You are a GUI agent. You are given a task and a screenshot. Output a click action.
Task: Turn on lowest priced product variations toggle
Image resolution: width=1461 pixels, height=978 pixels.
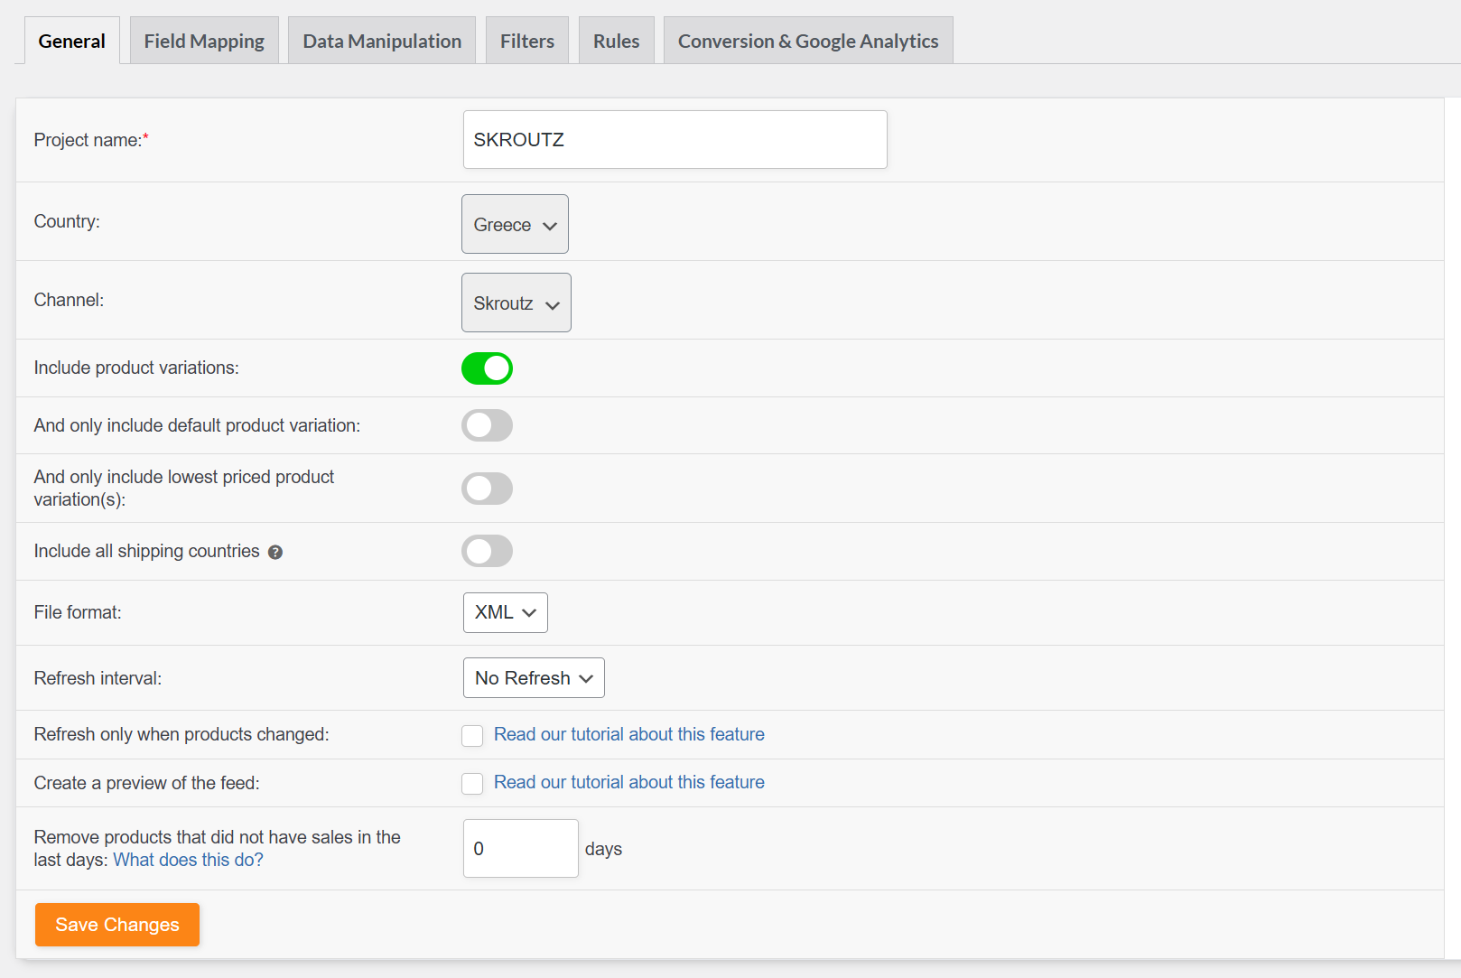coord(487,489)
